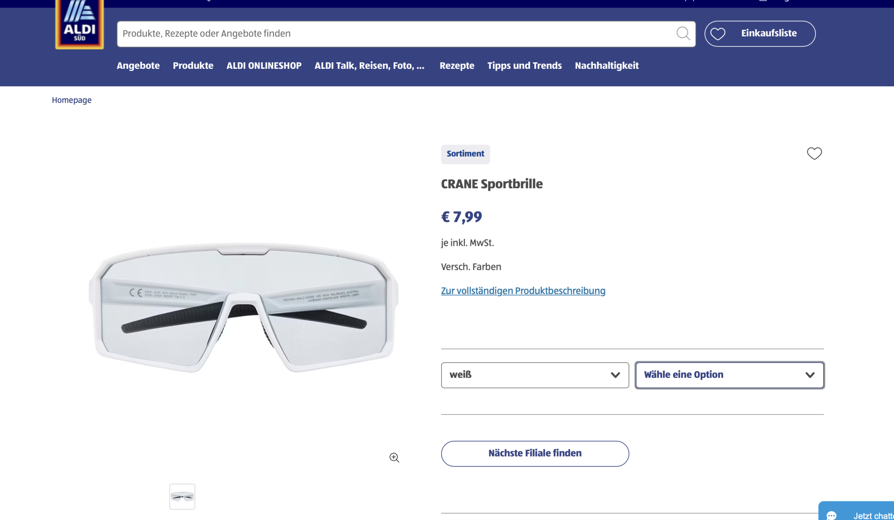Click the ALDI SÜD logo
The height and width of the screenshot is (520, 894).
pos(80,25)
